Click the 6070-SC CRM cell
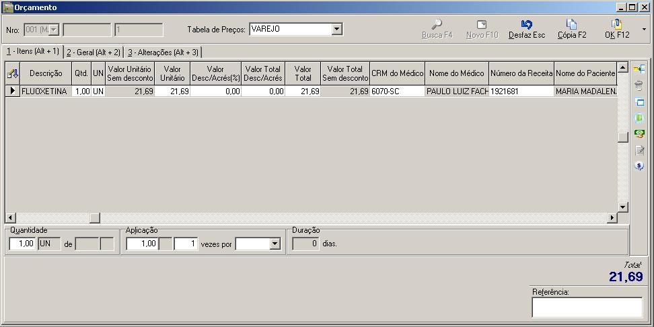 click(x=397, y=91)
